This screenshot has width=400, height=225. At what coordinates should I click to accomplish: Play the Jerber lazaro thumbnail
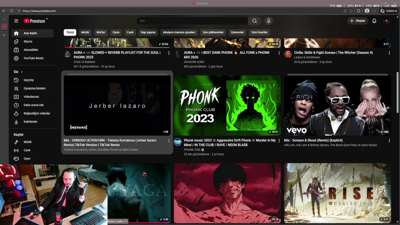(x=117, y=105)
